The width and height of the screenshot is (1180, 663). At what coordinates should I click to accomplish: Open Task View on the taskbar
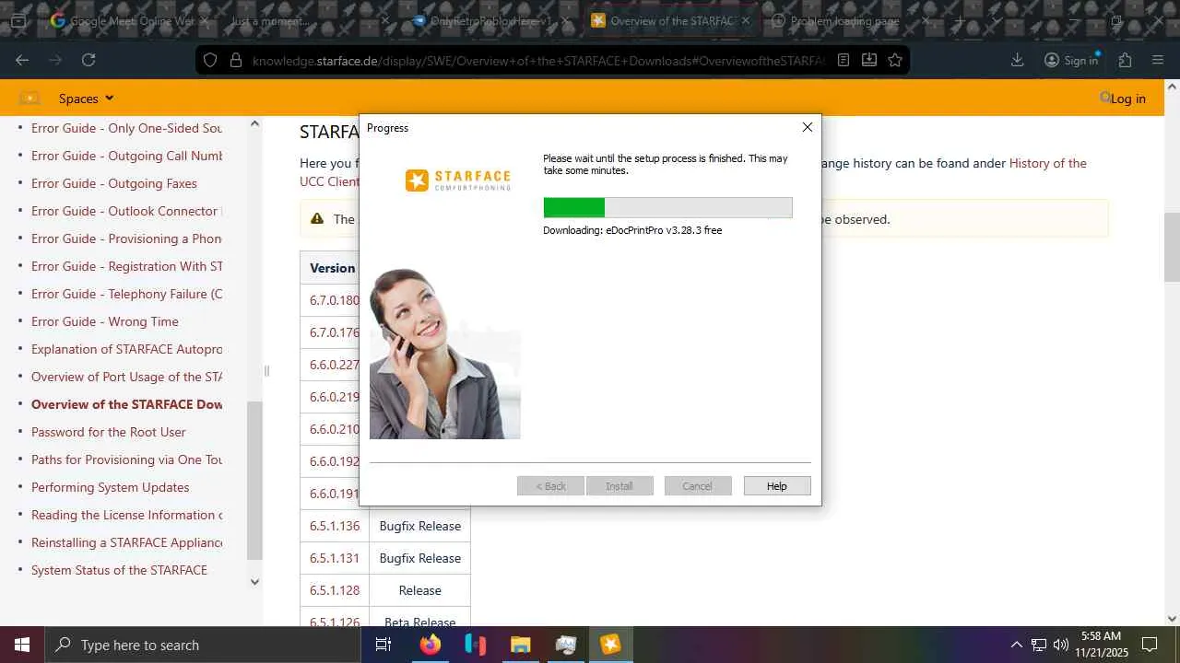[x=383, y=645]
